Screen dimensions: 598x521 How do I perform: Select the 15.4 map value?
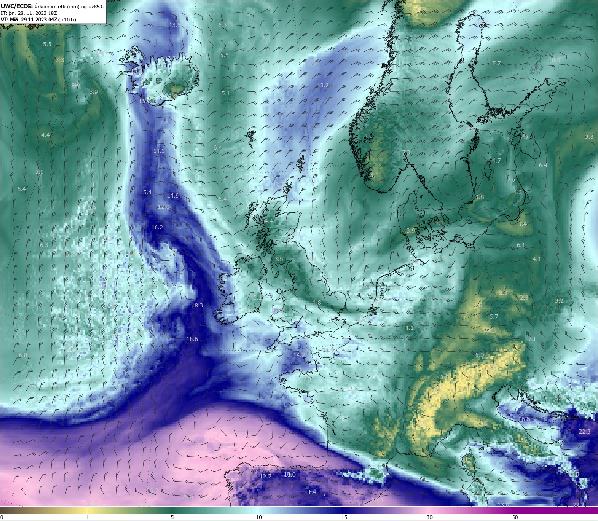146,193
